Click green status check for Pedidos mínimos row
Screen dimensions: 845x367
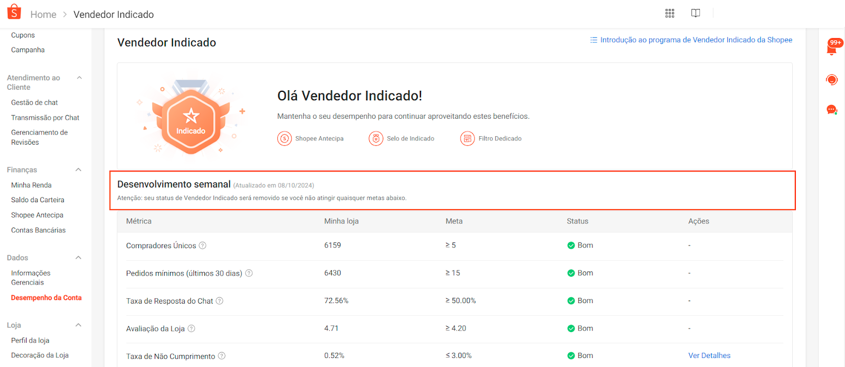pos(571,273)
